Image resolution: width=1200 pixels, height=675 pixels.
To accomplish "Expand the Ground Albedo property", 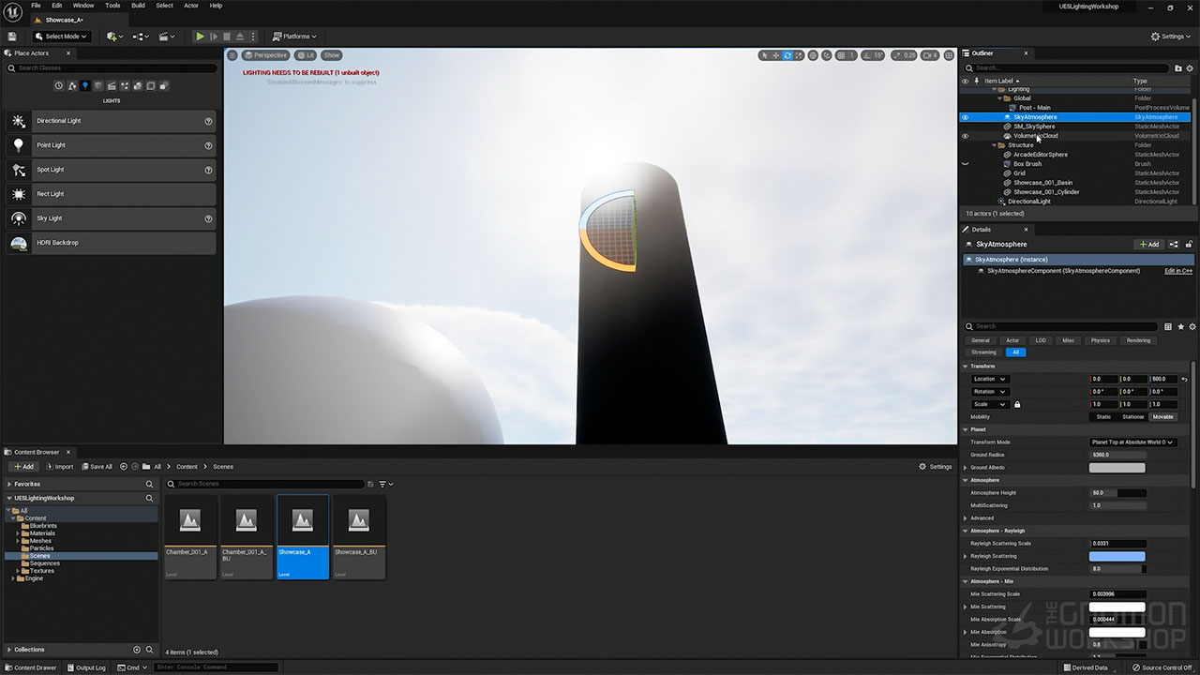I will (966, 467).
